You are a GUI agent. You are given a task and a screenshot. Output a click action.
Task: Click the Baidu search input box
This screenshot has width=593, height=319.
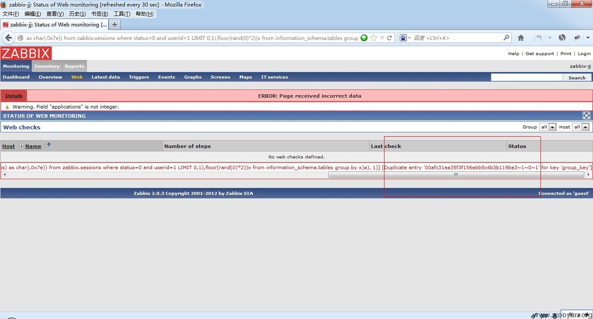(457, 38)
